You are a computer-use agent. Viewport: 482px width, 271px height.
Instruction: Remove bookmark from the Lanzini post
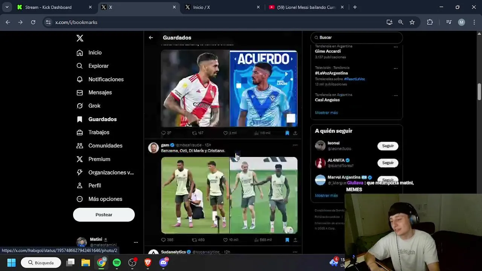click(287, 133)
